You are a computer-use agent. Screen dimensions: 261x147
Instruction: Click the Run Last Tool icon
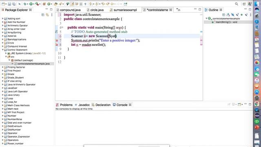(x=37, y=4)
